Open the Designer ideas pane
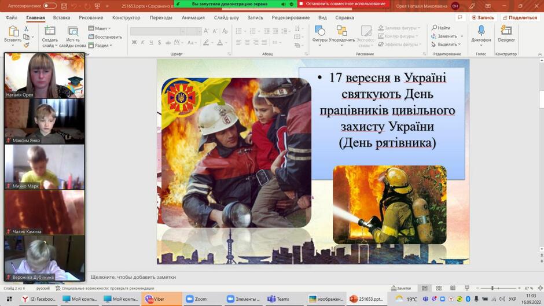This screenshot has width=544, height=306. (506, 34)
